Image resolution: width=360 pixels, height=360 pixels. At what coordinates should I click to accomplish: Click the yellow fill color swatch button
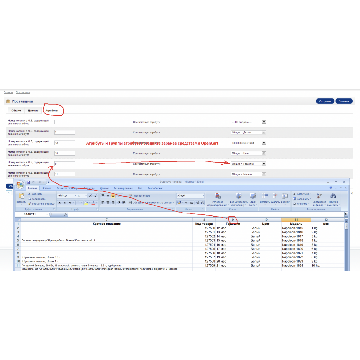click(x=86, y=203)
